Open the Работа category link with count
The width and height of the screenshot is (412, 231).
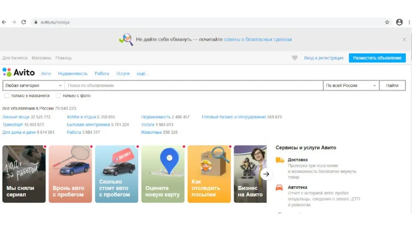click(x=74, y=132)
